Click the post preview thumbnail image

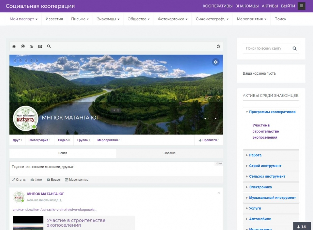tap(28, 223)
